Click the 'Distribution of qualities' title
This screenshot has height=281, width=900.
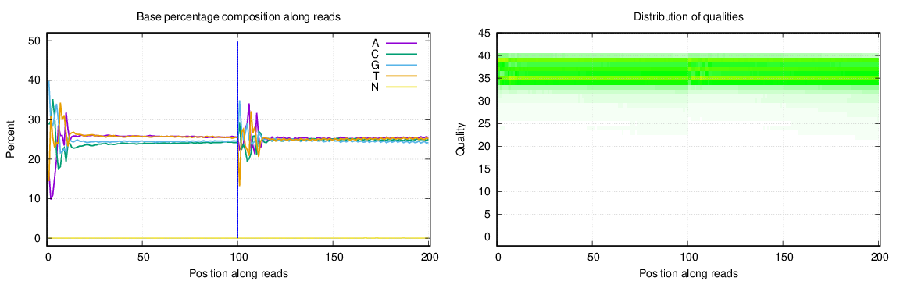(689, 17)
